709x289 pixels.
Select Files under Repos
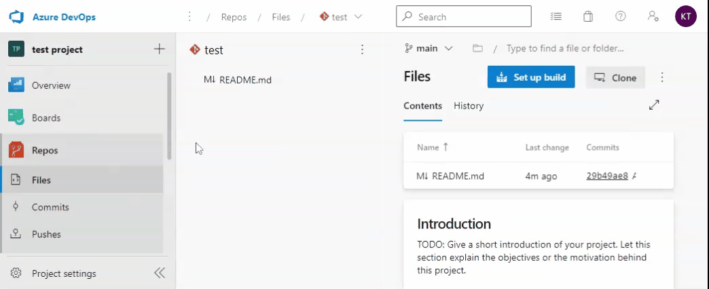(x=82, y=180)
